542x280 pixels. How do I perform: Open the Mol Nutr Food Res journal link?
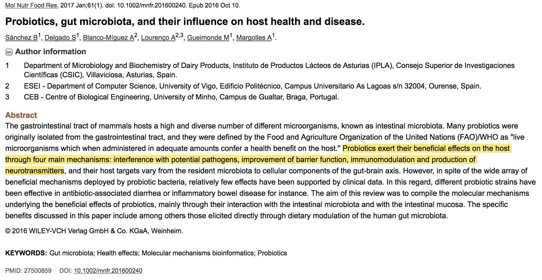tap(32, 5)
